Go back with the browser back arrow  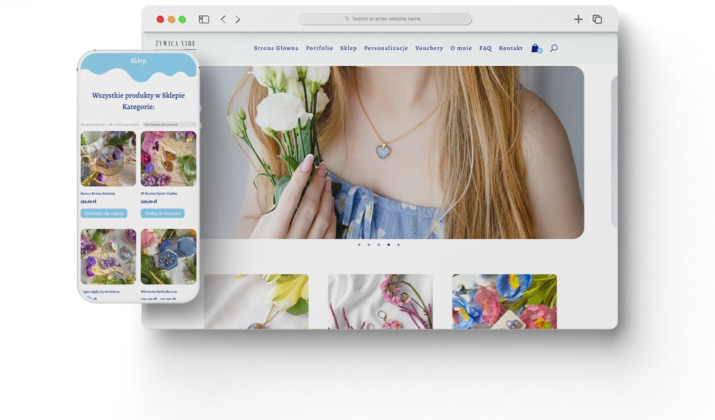223,20
